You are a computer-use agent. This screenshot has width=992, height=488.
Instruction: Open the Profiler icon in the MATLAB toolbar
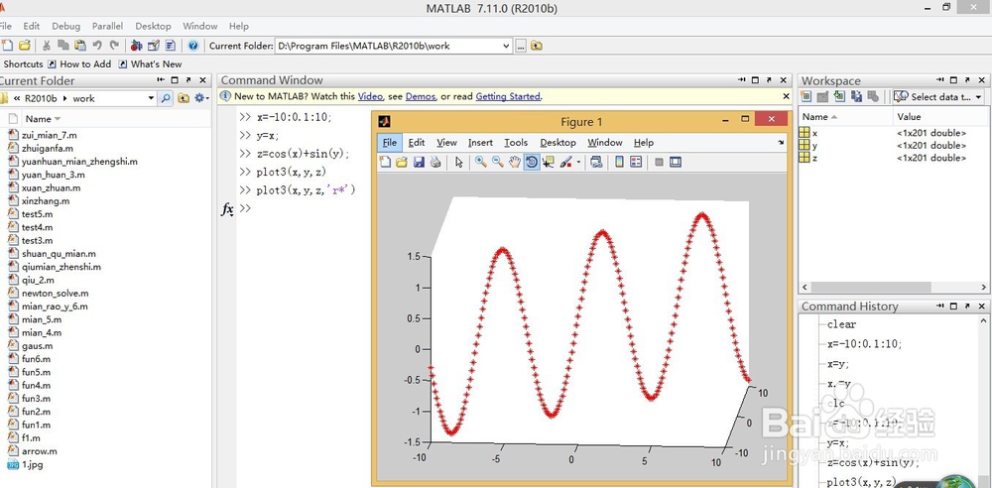click(171, 45)
